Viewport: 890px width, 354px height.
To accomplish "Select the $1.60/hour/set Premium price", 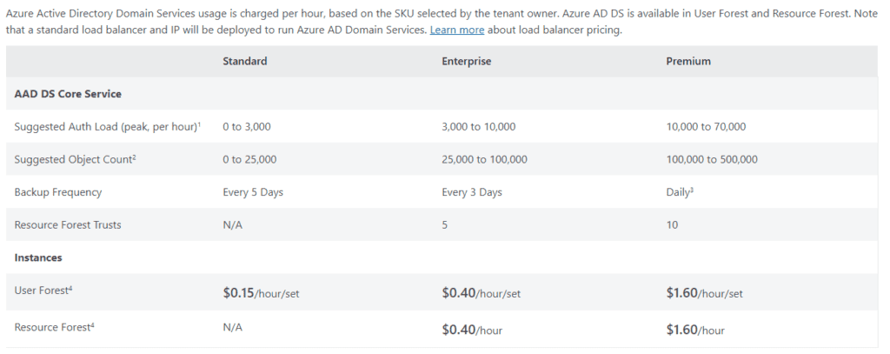I will pyautogui.click(x=704, y=293).
